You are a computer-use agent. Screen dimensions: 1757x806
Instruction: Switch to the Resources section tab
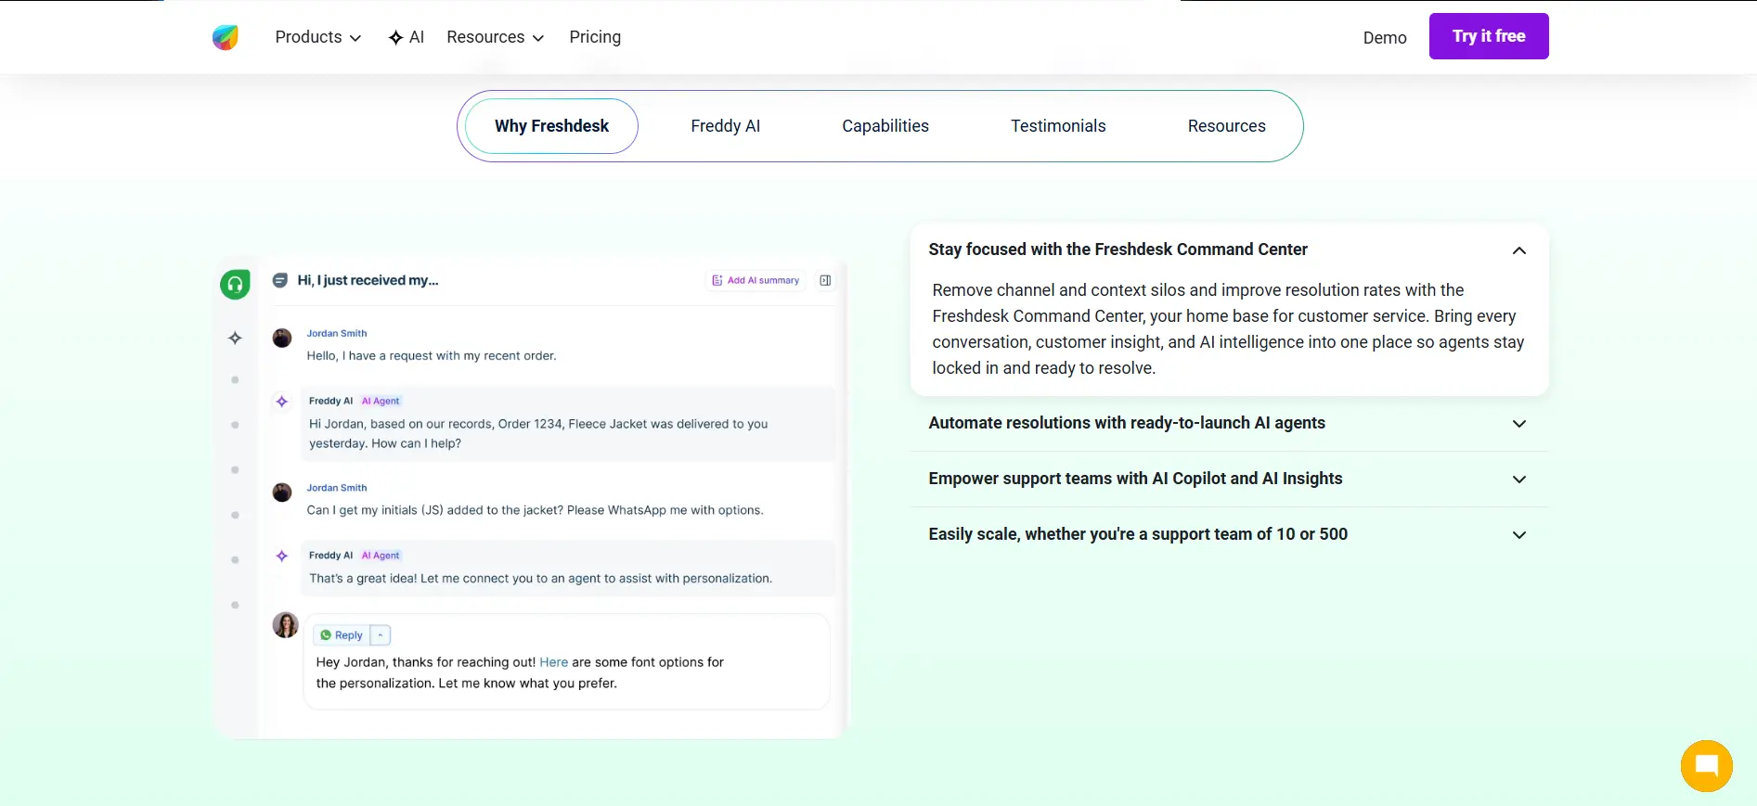pos(1227,126)
